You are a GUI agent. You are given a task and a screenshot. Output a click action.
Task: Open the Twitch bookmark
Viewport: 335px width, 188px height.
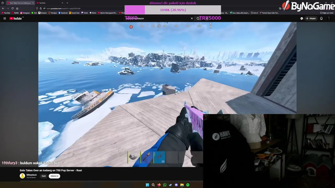coord(85,13)
